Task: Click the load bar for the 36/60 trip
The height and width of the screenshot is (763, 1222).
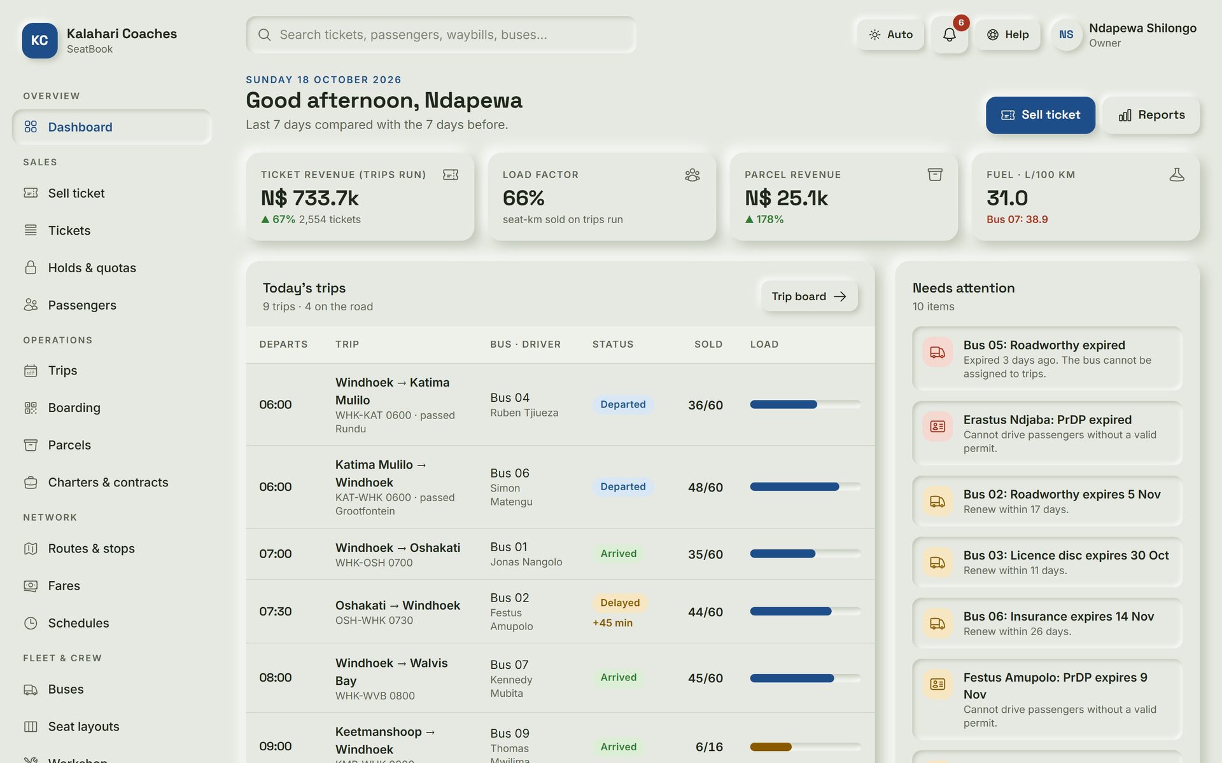Action: click(x=805, y=404)
